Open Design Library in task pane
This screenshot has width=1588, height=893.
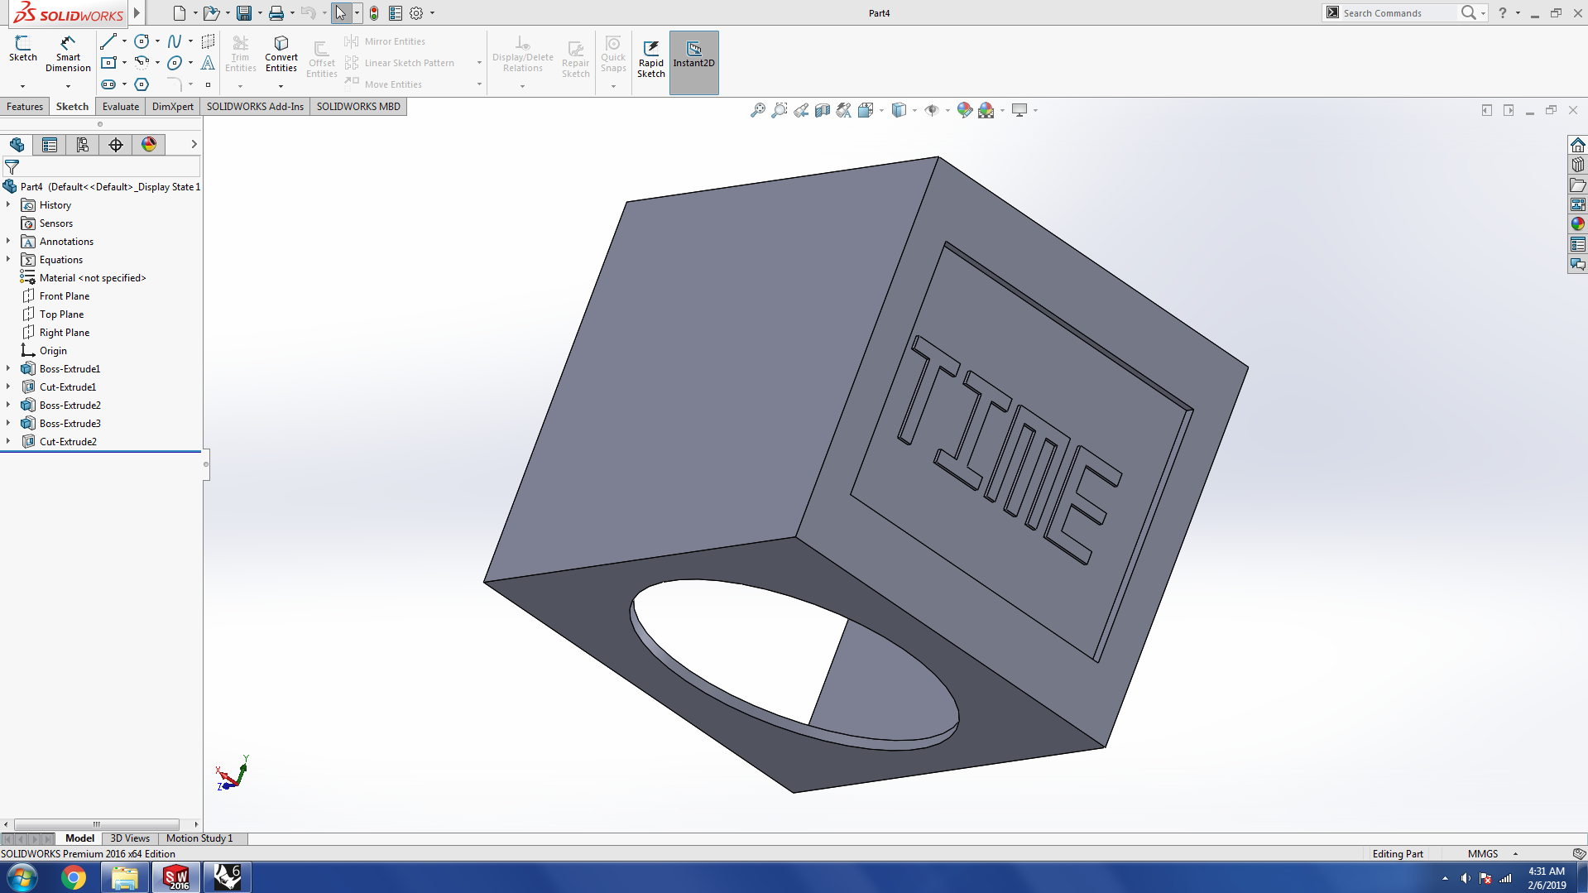point(1578,165)
